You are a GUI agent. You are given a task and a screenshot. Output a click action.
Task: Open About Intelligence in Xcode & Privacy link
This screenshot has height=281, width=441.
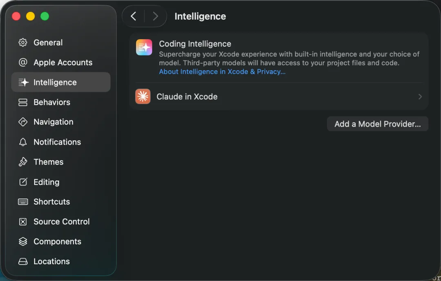pos(222,71)
